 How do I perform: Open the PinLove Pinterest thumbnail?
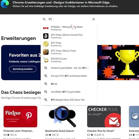(x=20, y=117)
